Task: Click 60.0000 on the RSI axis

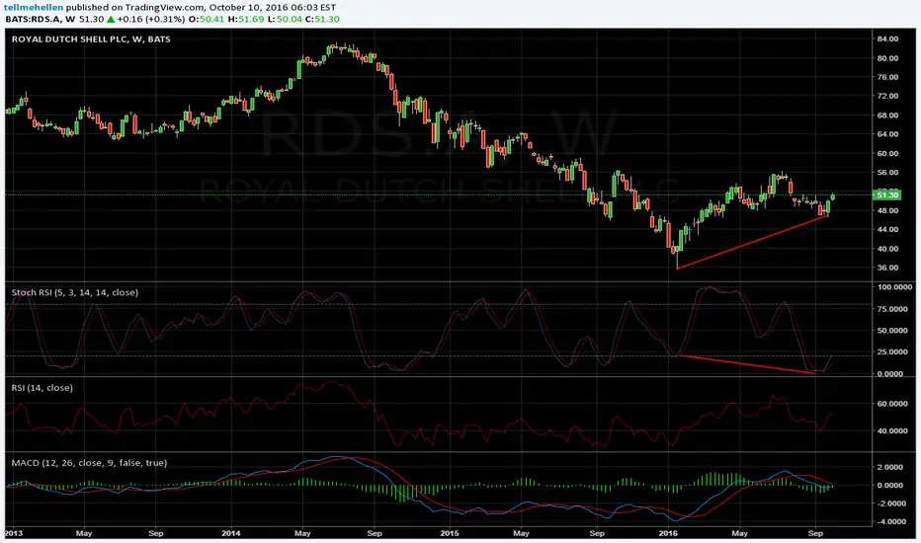Action: [894, 404]
